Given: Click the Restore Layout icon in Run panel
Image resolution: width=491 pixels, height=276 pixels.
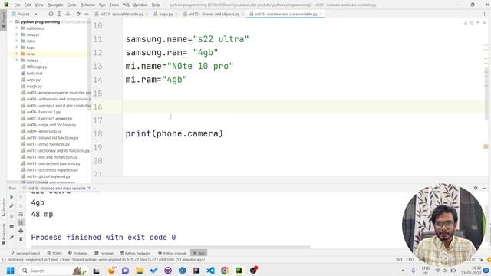Looking at the screenshot, I should point(12,227).
